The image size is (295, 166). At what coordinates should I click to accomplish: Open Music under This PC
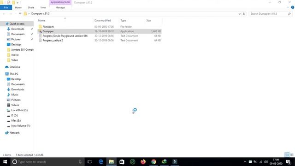pyautogui.click(x=15, y=95)
